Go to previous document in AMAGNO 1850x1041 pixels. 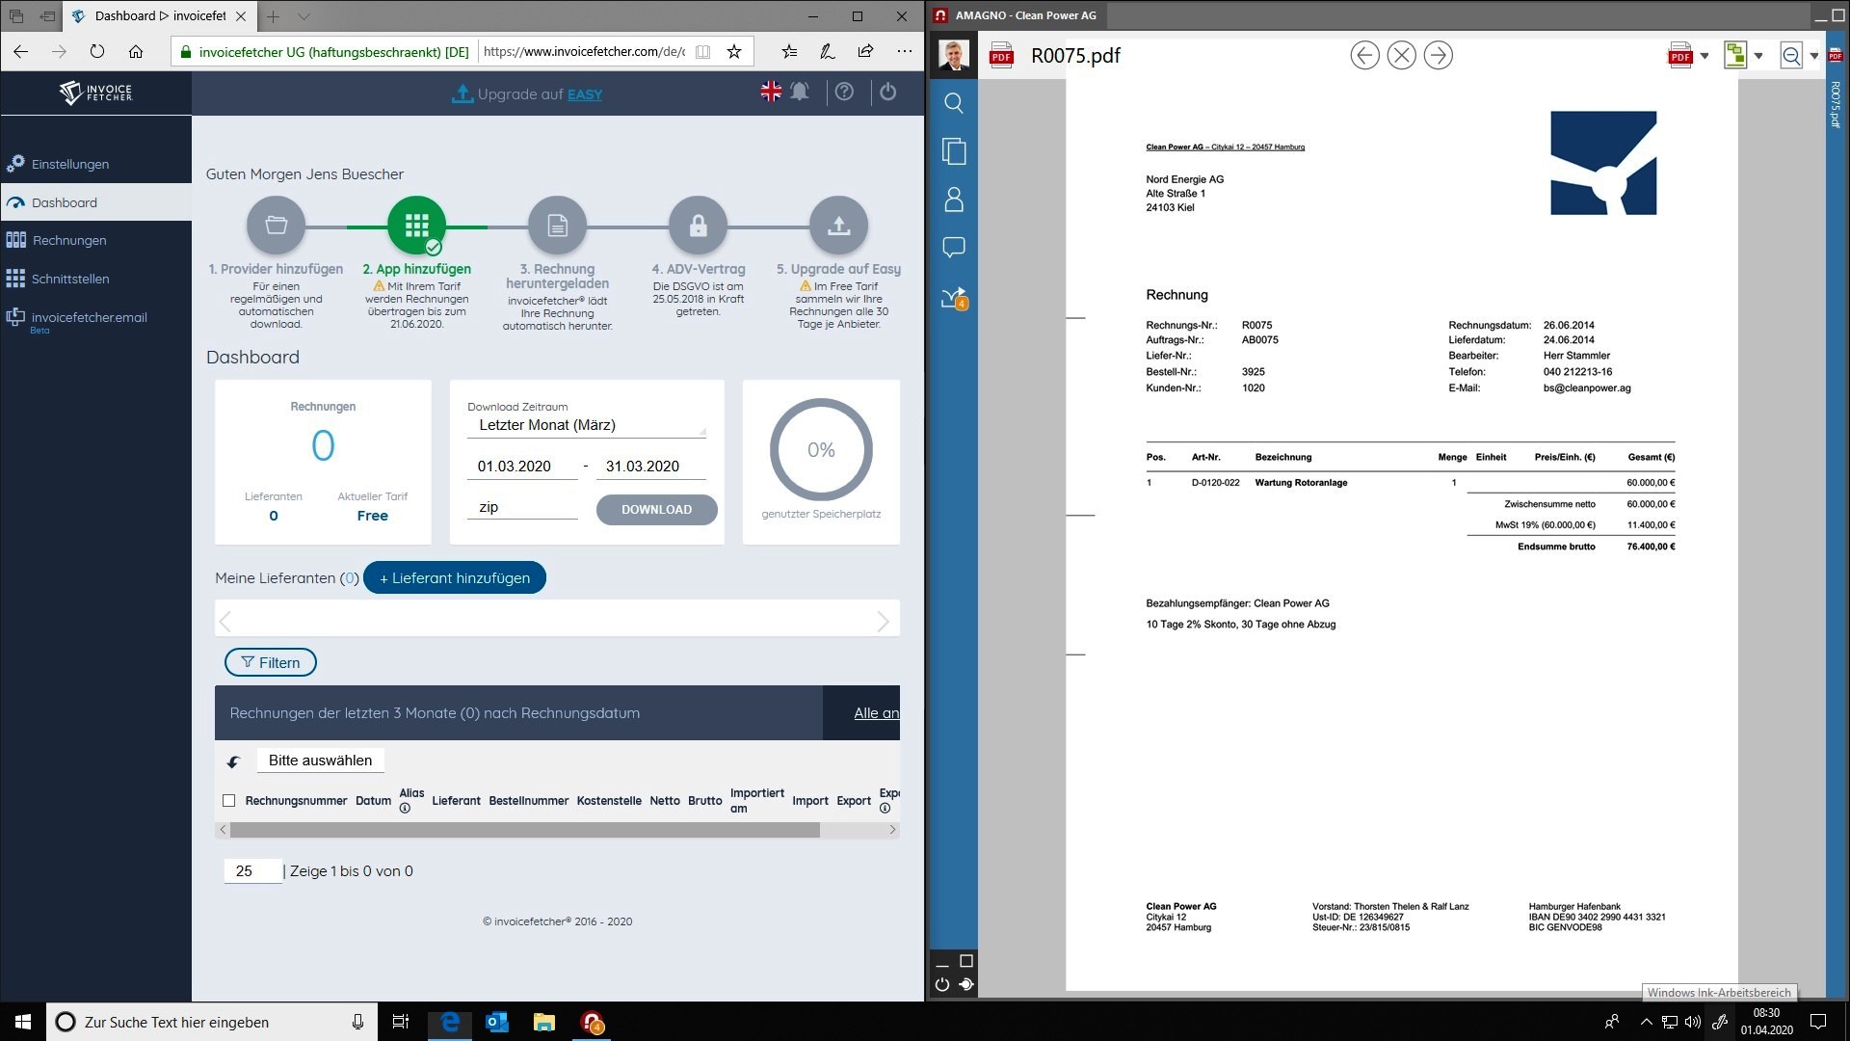[x=1364, y=55]
